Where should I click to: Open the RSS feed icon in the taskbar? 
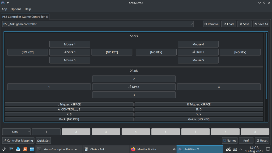(x=25, y=149)
